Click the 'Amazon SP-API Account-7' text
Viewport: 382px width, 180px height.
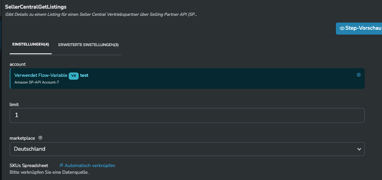[37, 83]
